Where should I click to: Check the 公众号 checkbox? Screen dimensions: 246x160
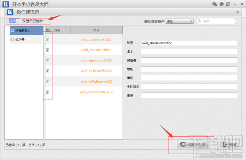[12, 39]
